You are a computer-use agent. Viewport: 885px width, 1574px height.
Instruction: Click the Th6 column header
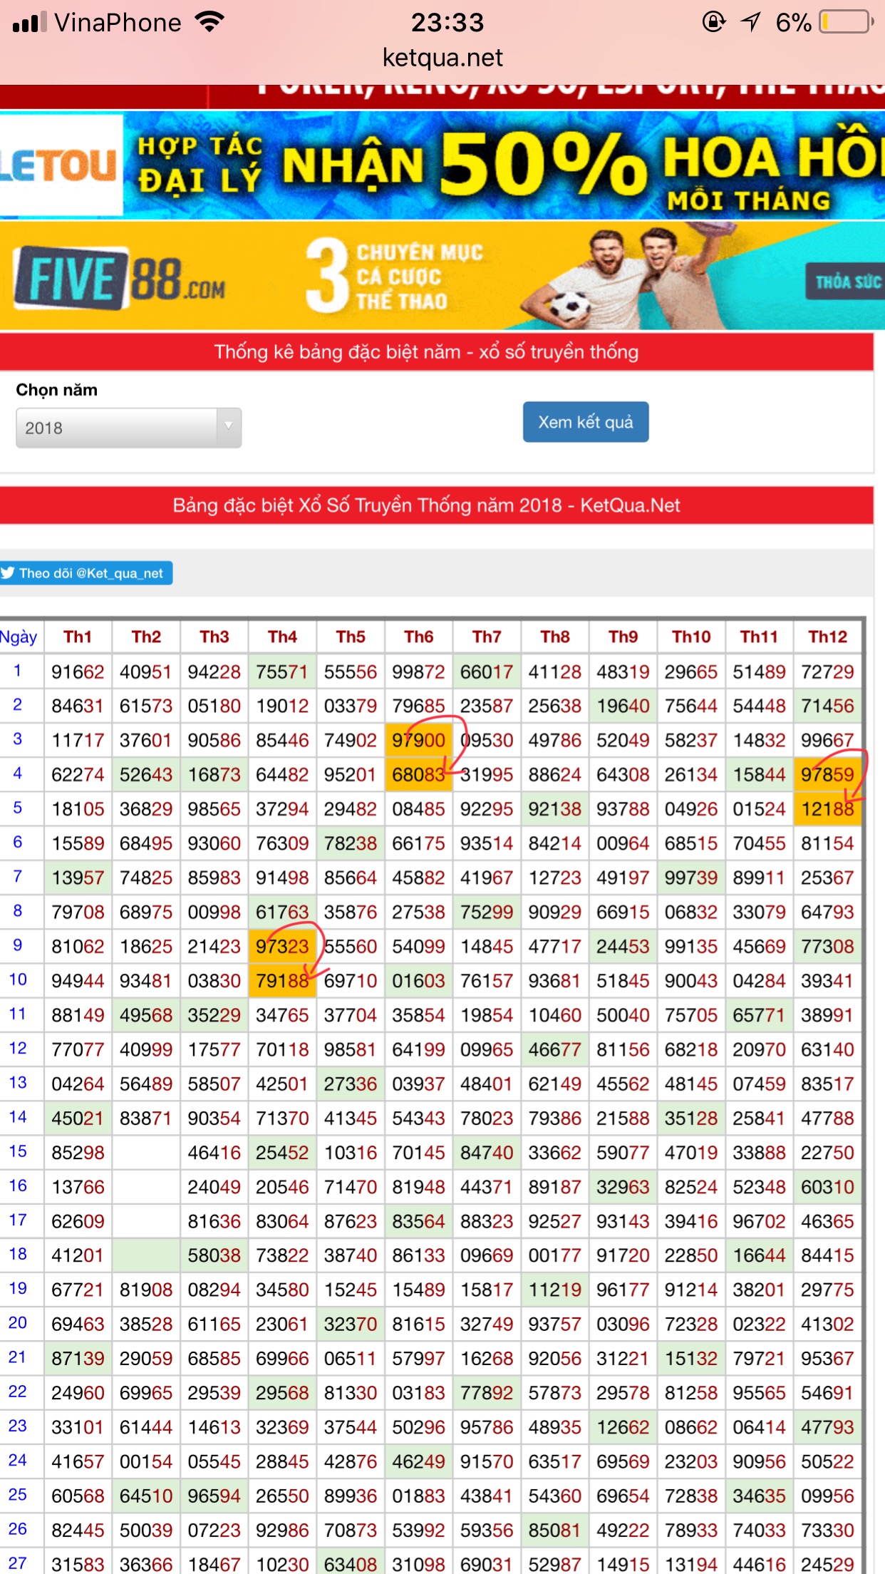(418, 637)
